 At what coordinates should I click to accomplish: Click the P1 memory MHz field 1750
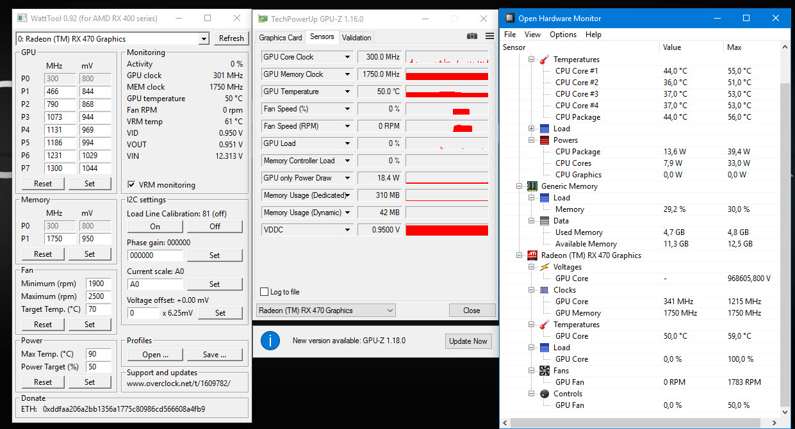coord(59,239)
